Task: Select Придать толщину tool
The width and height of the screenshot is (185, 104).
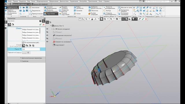Action: coord(64,8)
